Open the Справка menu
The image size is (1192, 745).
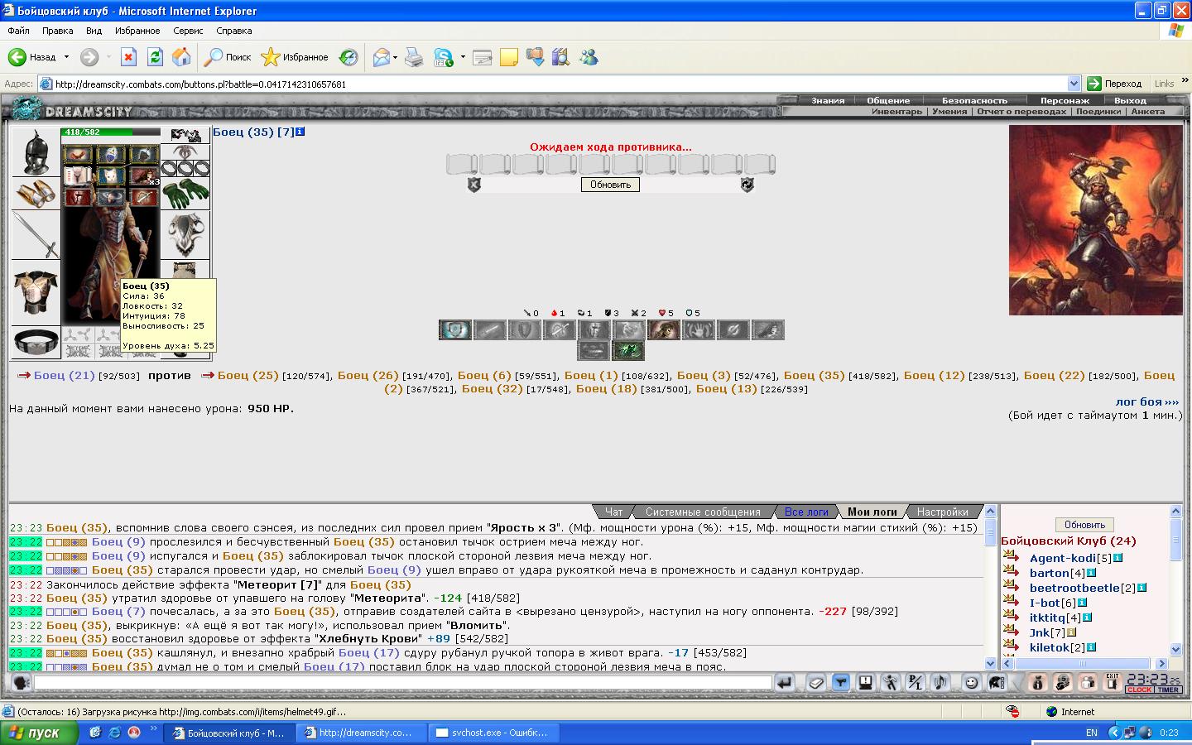click(233, 31)
